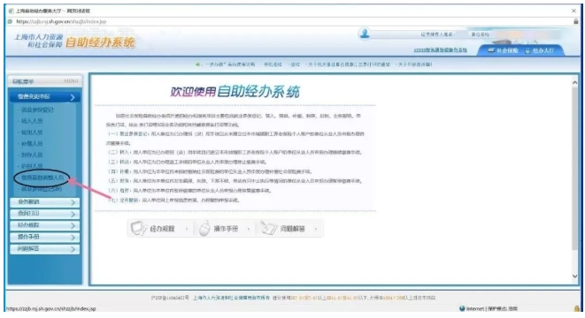This screenshot has height=318, width=585.
Task: Open the last notice link in the notice bar
Action: click(415, 64)
